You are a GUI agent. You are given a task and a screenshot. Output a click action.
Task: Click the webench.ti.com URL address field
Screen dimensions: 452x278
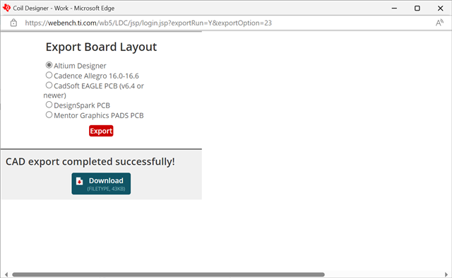(148, 23)
